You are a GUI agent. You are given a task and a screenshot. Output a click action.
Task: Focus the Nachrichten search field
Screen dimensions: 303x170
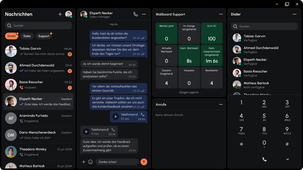pos(39,25)
